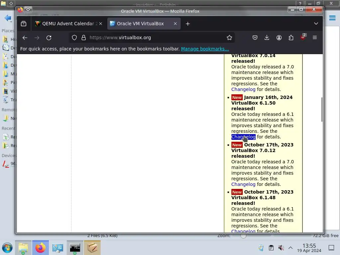Open Dolphin's hamburger menu icon

tap(332, 18)
